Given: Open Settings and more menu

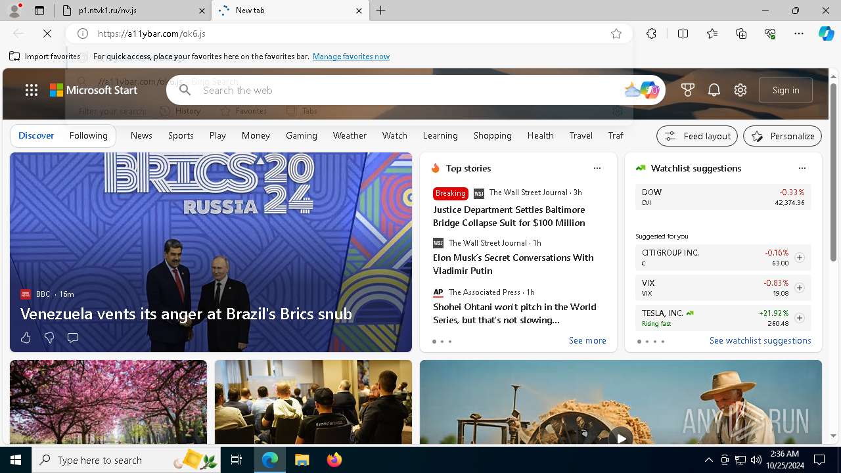Looking at the screenshot, I should [x=799, y=34].
